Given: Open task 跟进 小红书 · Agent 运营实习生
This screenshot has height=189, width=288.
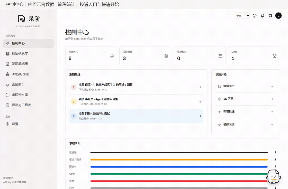Looking at the screenshot, I should 136,102.
